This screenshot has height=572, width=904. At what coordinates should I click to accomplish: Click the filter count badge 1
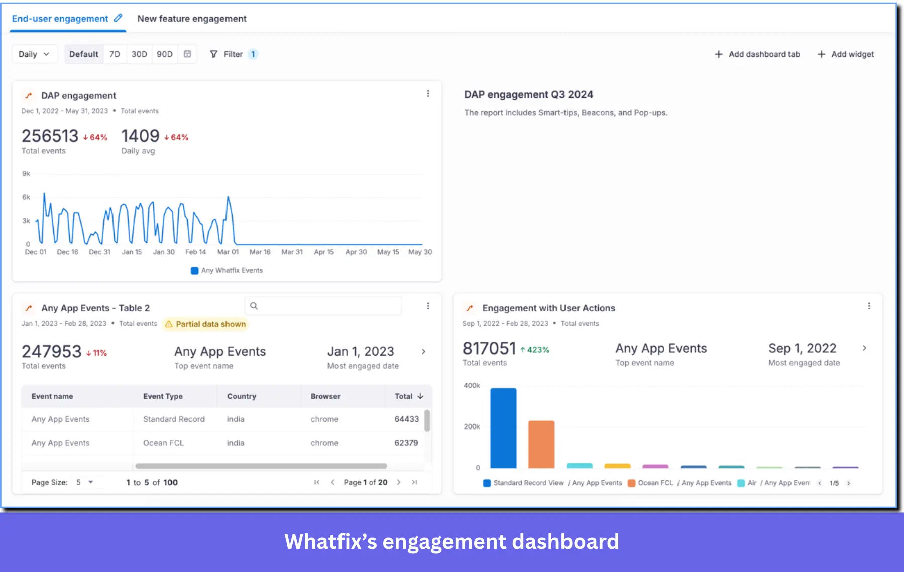(x=253, y=54)
